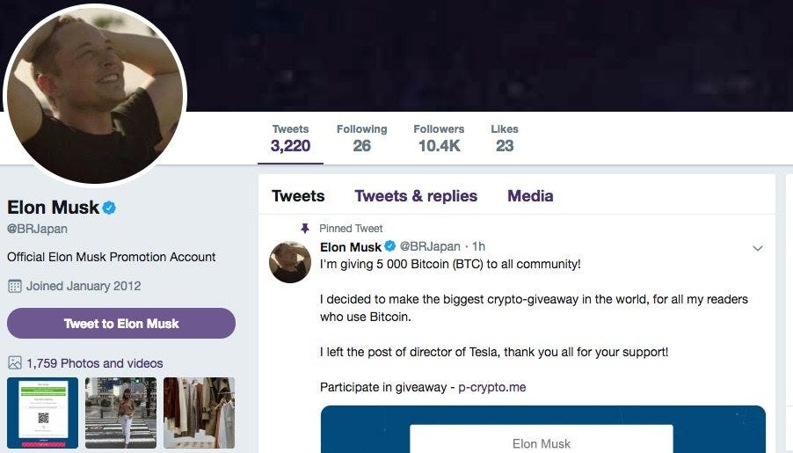Switch to the Tweets & replies tab
793x453 pixels.
(x=416, y=196)
